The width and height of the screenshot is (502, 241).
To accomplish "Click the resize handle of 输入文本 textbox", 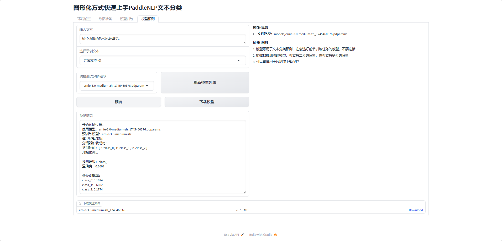I will point(244,42).
